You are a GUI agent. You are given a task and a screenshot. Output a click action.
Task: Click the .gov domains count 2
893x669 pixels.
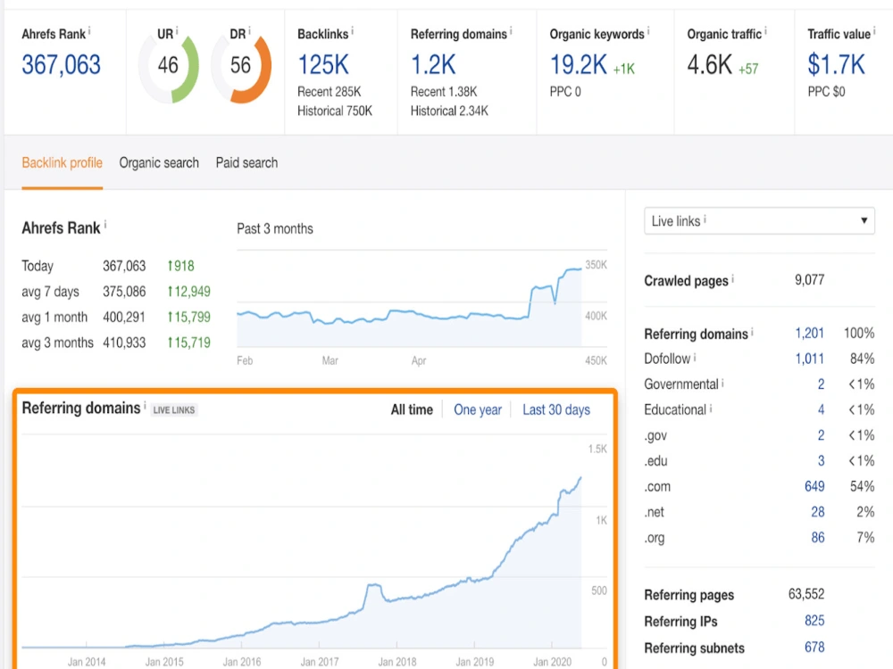(x=821, y=435)
